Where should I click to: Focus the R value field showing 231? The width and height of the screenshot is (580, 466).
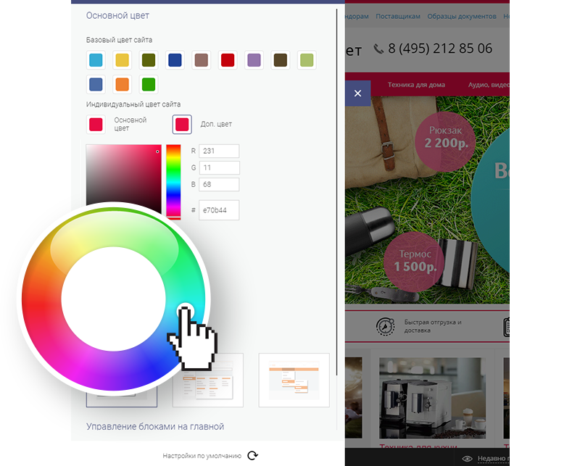tap(219, 151)
